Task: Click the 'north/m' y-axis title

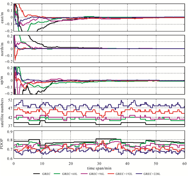Action: [3, 49]
